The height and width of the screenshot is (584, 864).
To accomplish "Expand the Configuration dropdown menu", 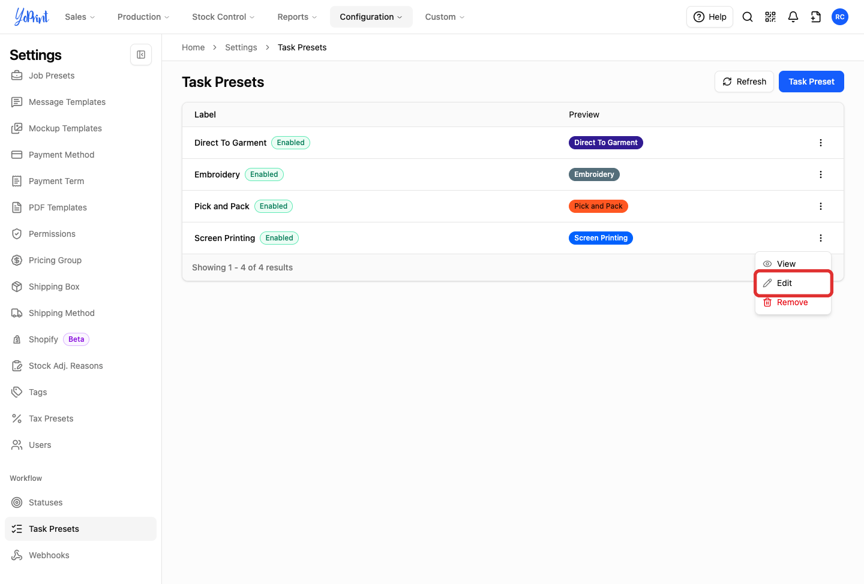I will pyautogui.click(x=371, y=17).
